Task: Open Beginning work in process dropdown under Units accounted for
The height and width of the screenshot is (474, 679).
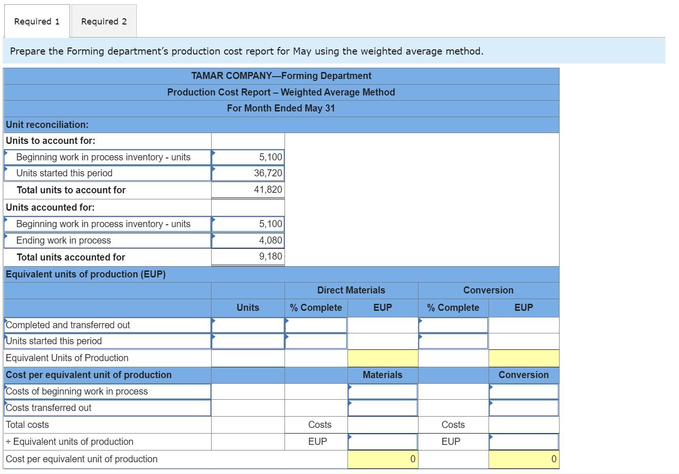Action: (108, 224)
